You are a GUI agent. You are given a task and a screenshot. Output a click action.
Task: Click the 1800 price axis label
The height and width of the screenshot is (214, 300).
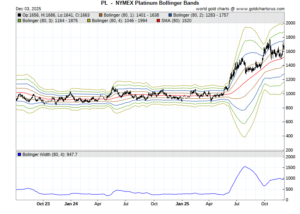point(291,38)
